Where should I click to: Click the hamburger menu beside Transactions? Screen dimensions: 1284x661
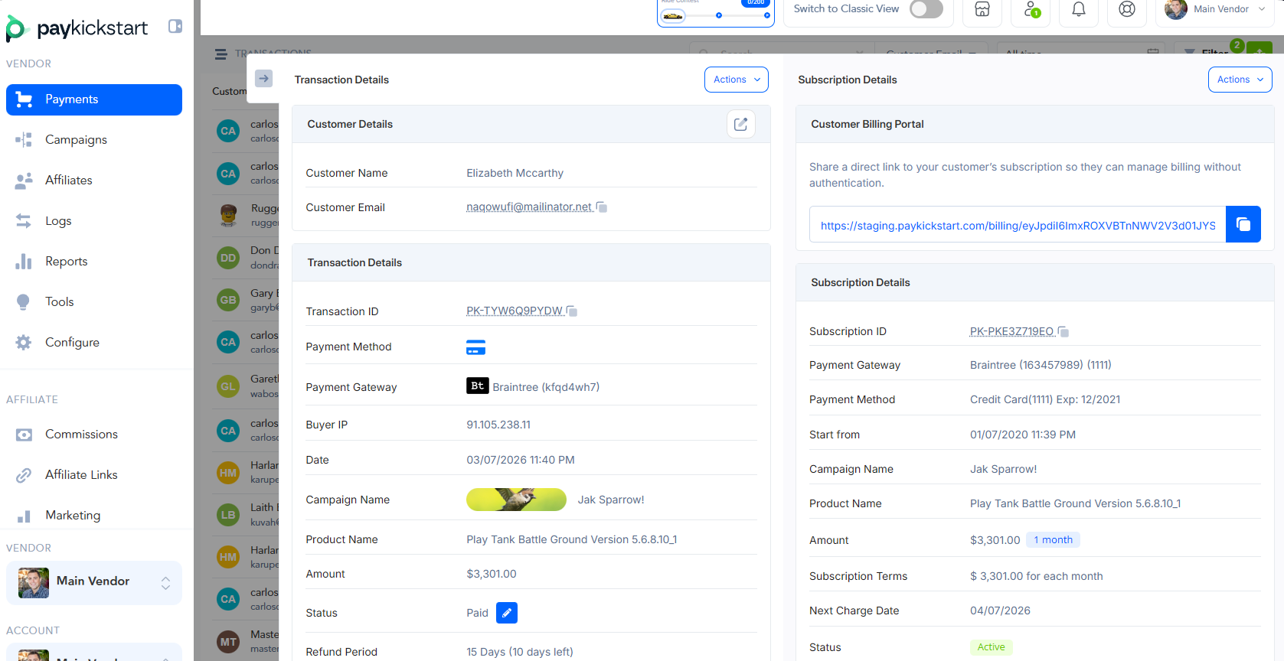[x=221, y=54]
